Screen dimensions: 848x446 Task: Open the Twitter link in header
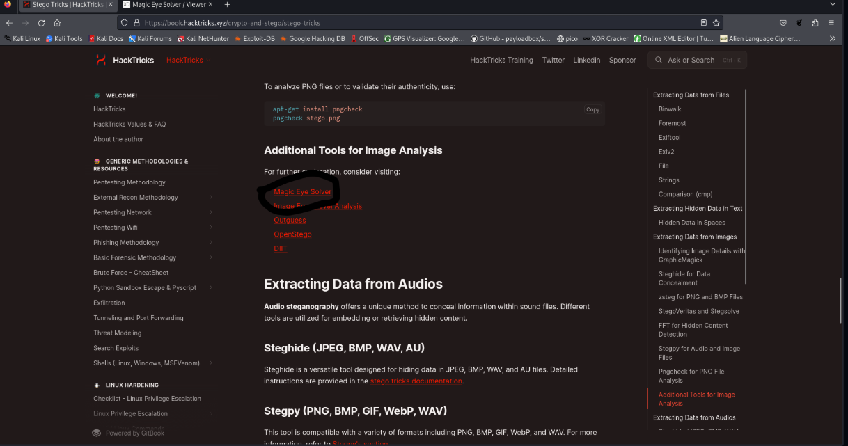click(553, 61)
